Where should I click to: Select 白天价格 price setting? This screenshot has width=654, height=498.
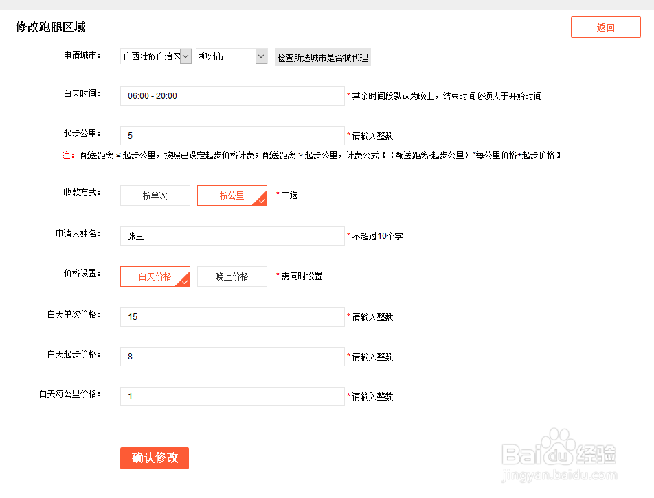pyautogui.click(x=155, y=276)
